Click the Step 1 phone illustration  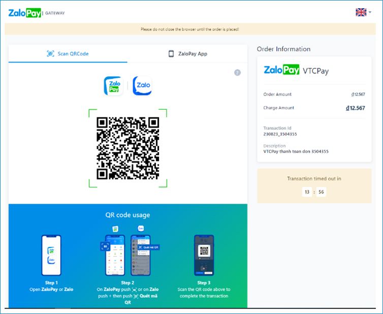click(x=51, y=256)
